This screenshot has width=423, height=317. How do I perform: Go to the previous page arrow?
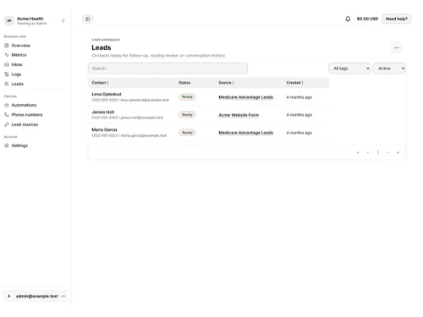pos(368,152)
